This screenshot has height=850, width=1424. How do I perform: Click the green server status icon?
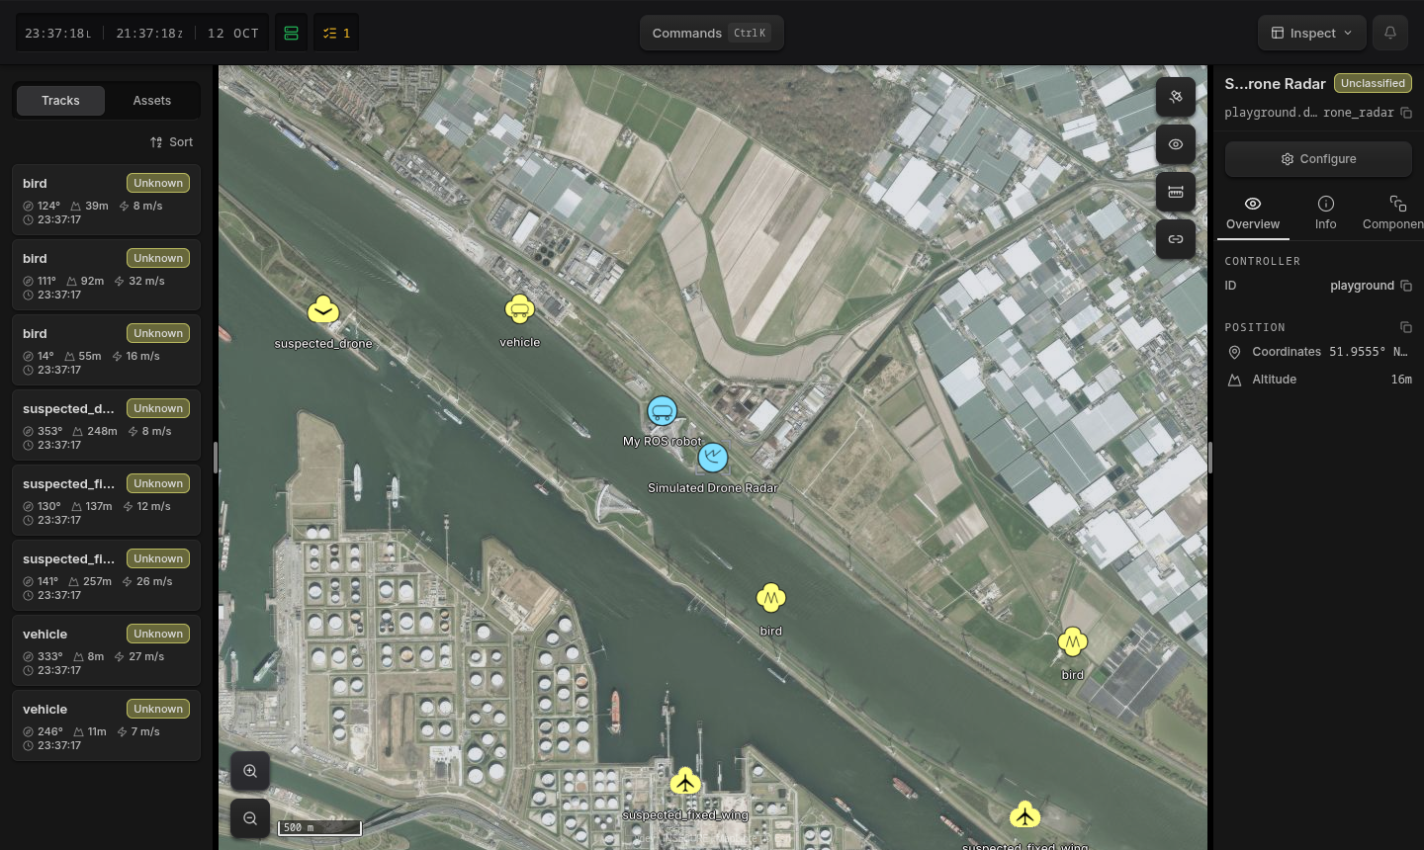click(291, 33)
